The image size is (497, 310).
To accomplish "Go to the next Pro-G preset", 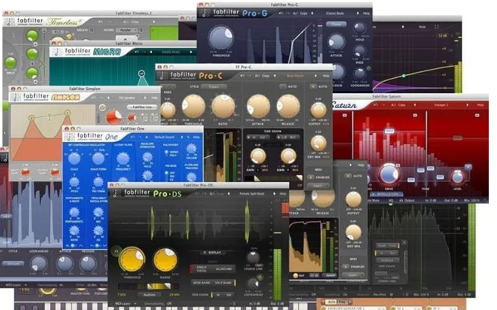I will tap(357, 13).
